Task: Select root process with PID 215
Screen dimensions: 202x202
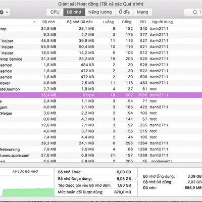Action: click(101, 131)
